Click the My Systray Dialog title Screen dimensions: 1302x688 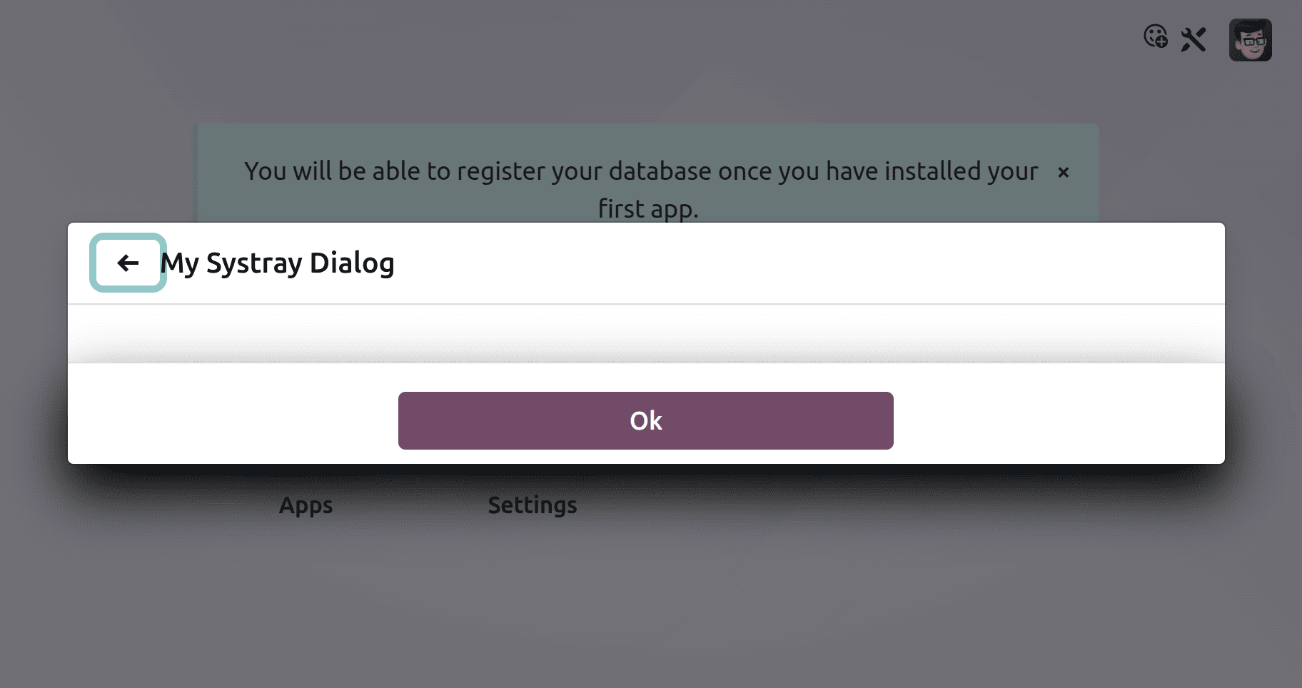pos(277,263)
